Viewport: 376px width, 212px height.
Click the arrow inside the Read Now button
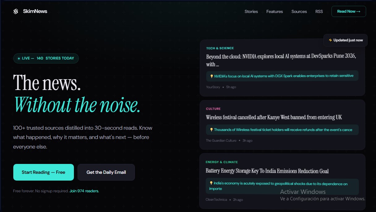(x=358, y=11)
